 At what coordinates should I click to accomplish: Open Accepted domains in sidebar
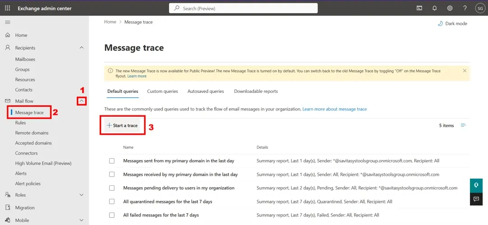[x=33, y=143]
